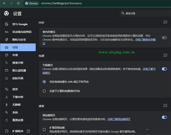Open 重置设置 section
The width and height of the screenshot is (171, 135).
coord(18,120)
